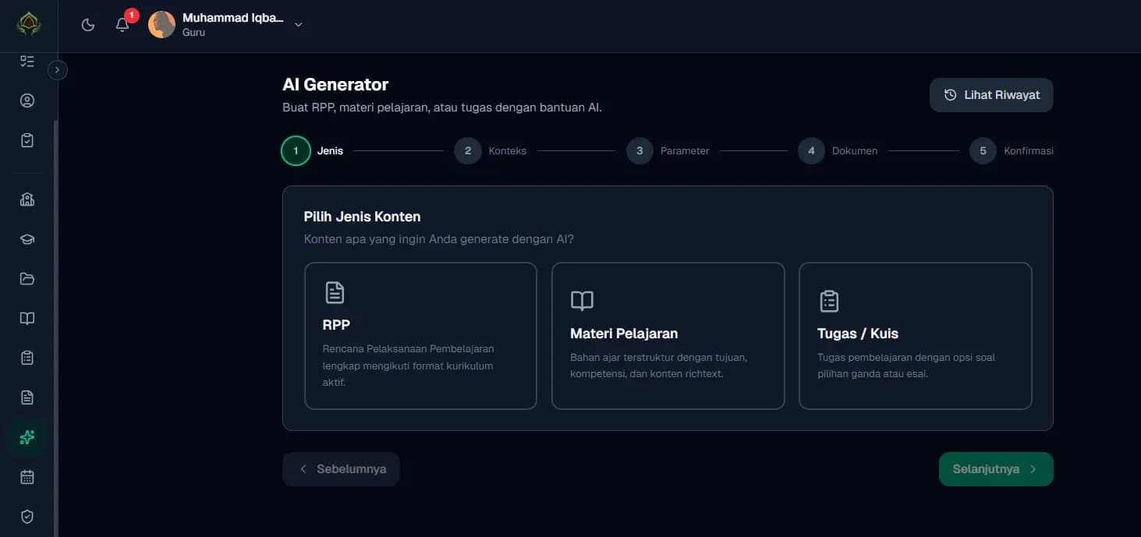The image size is (1141, 537).
Task: Open the open-book sidebar icon
Action: point(27,319)
